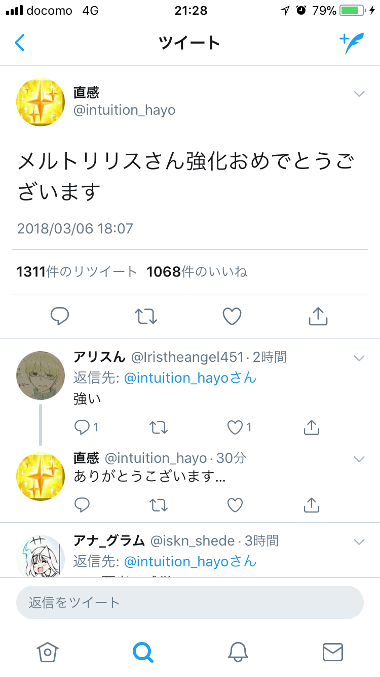Reply to アリスん's tweet
This screenshot has height=677, width=380.
(82, 428)
